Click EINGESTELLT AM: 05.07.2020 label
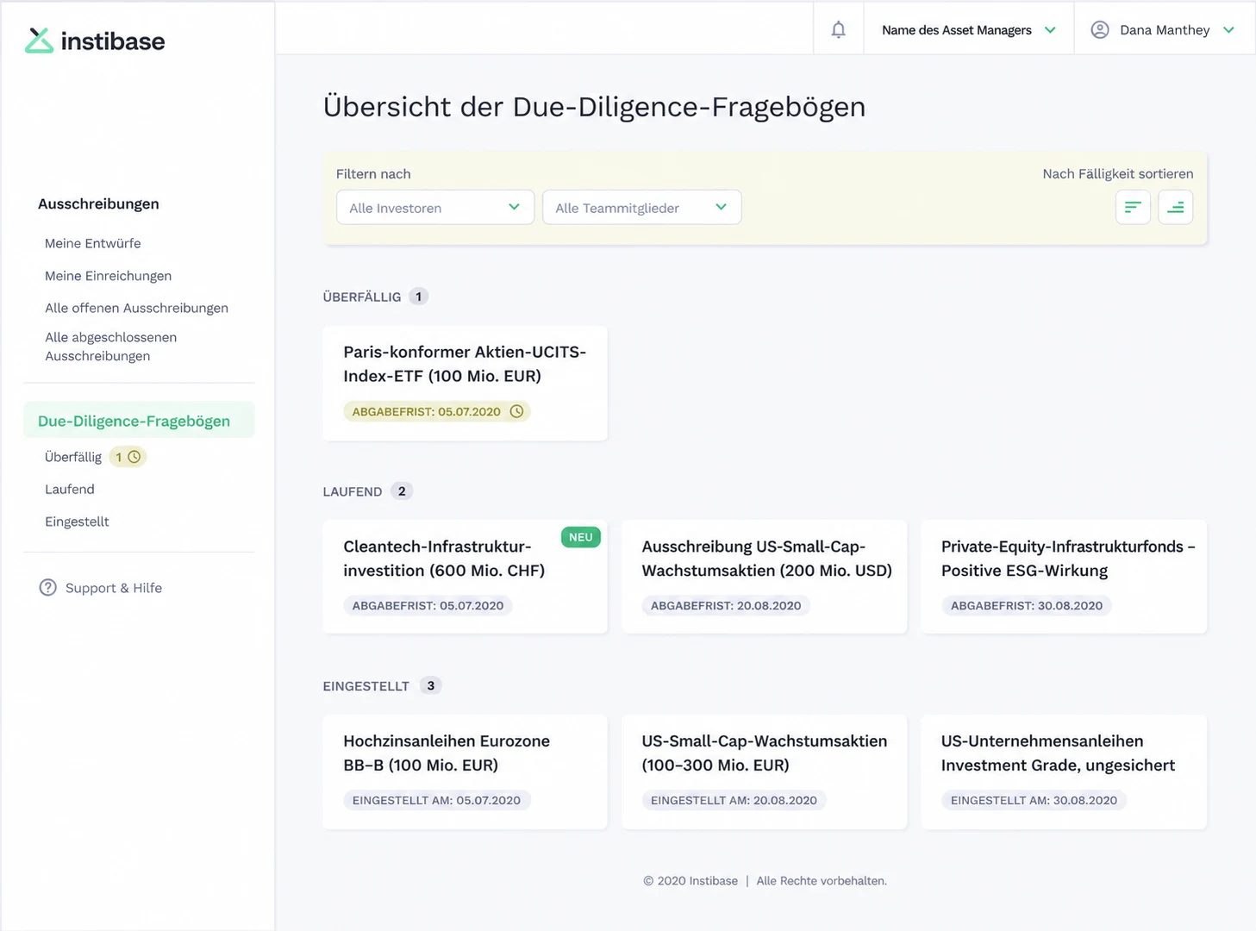Viewport: 1256px width, 931px height. 436,800
